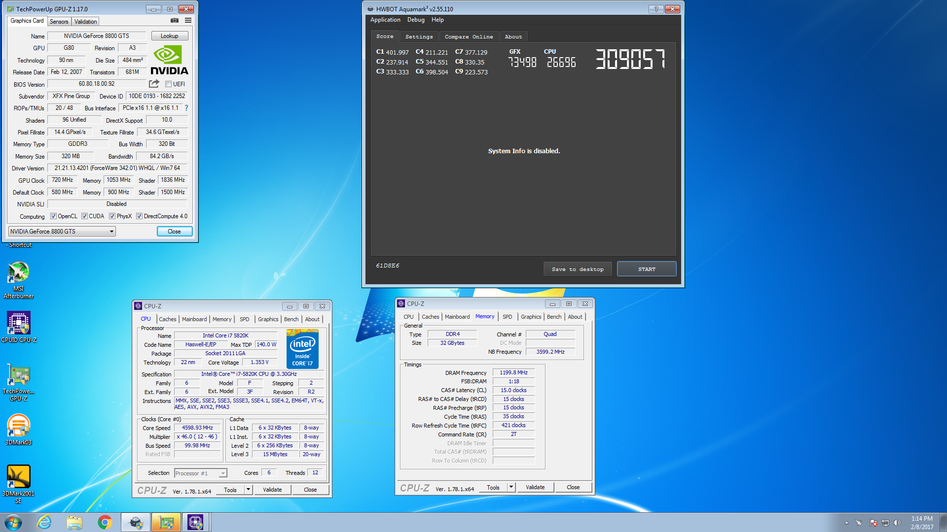
Task: Open Application menu in Aquamark
Action: tap(385, 20)
